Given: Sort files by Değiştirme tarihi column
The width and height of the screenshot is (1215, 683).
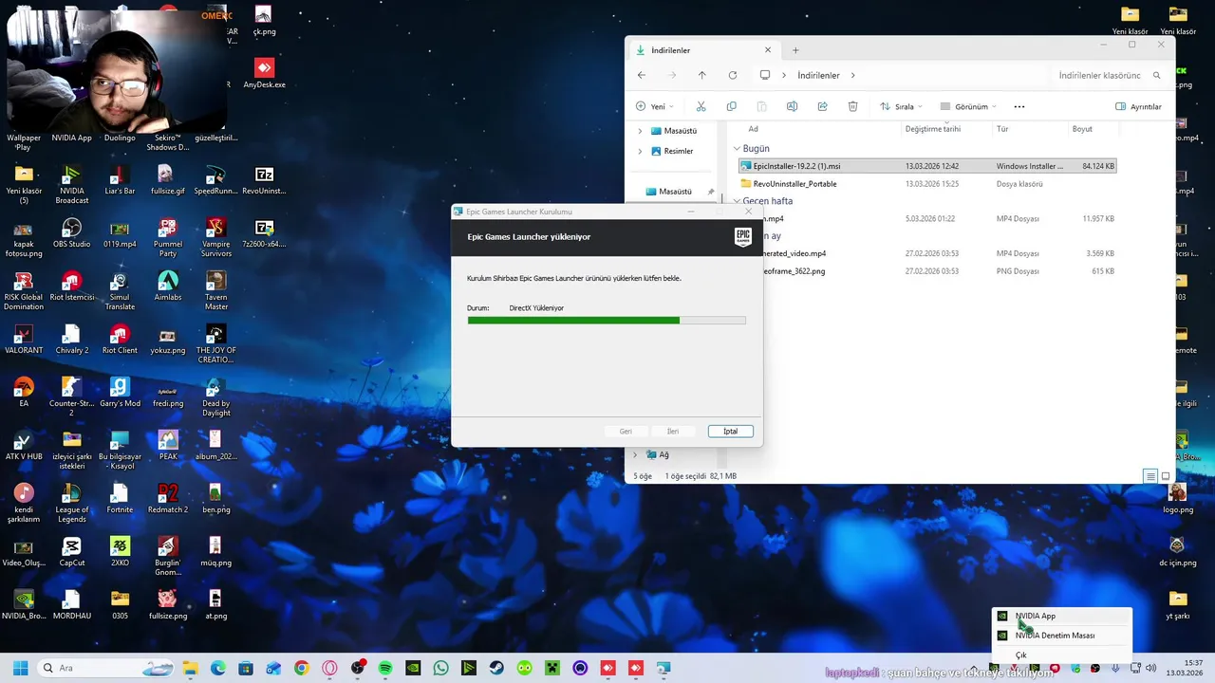Looking at the screenshot, I should point(933,129).
